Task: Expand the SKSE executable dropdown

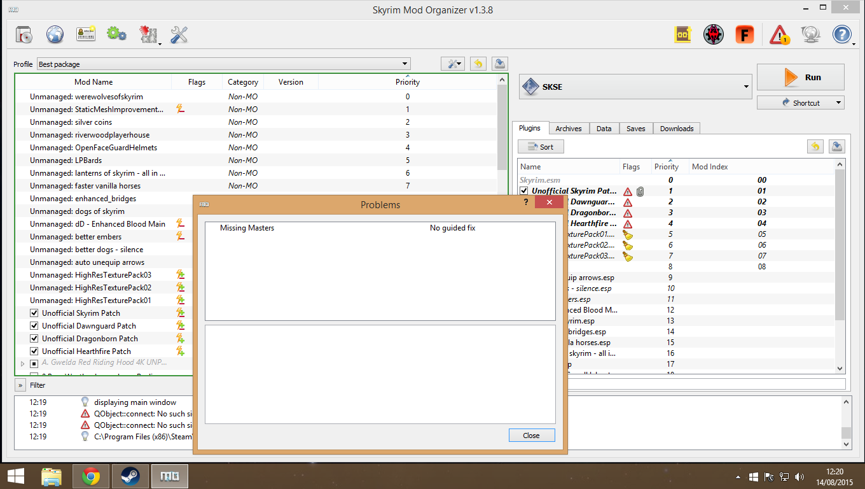Action: [x=636, y=87]
